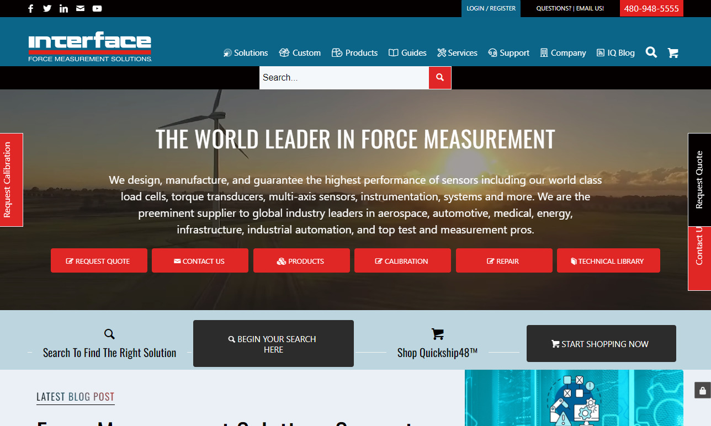Open the LinkedIn social icon
Screen dimensions: 711x426
63,8
